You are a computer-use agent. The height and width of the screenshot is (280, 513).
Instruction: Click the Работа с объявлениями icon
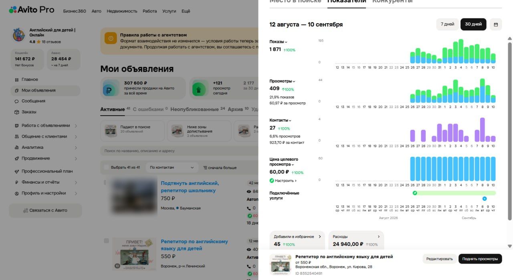coord(16,126)
